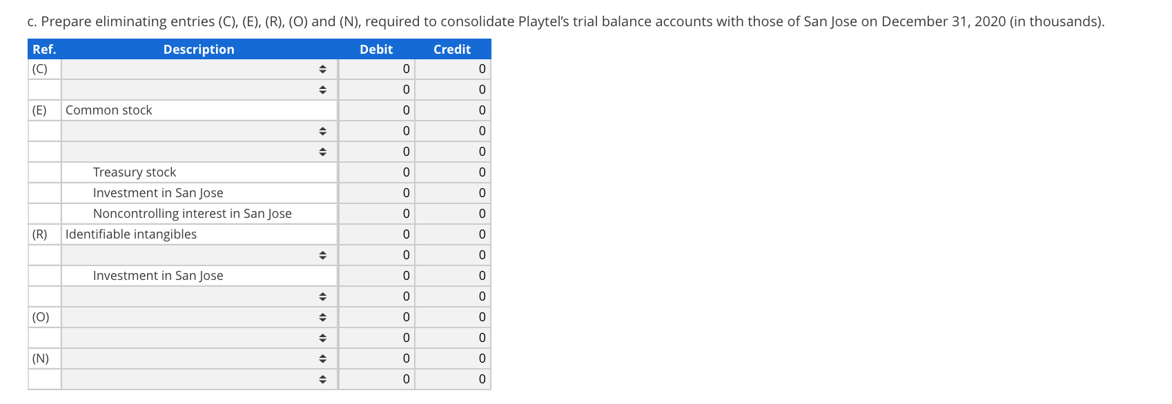This screenshot has height=404, width=1172.
Task: Click the Debit field in row (C)
Action: (x=377, y=69)
